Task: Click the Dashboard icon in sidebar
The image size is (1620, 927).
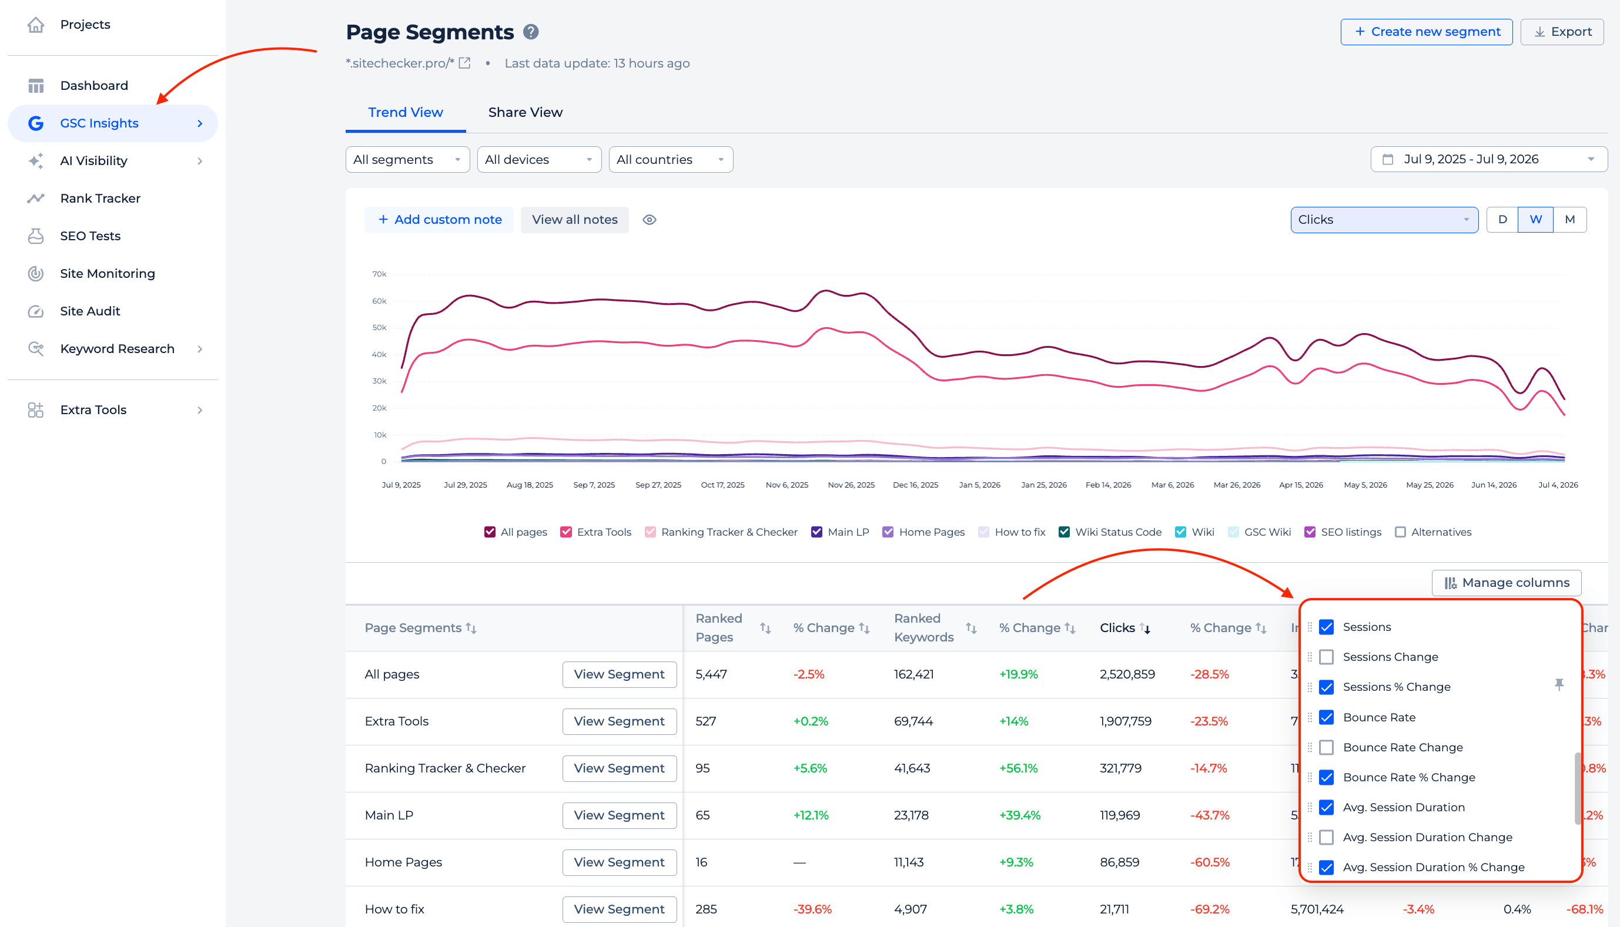Action: [x=36, y=85]
